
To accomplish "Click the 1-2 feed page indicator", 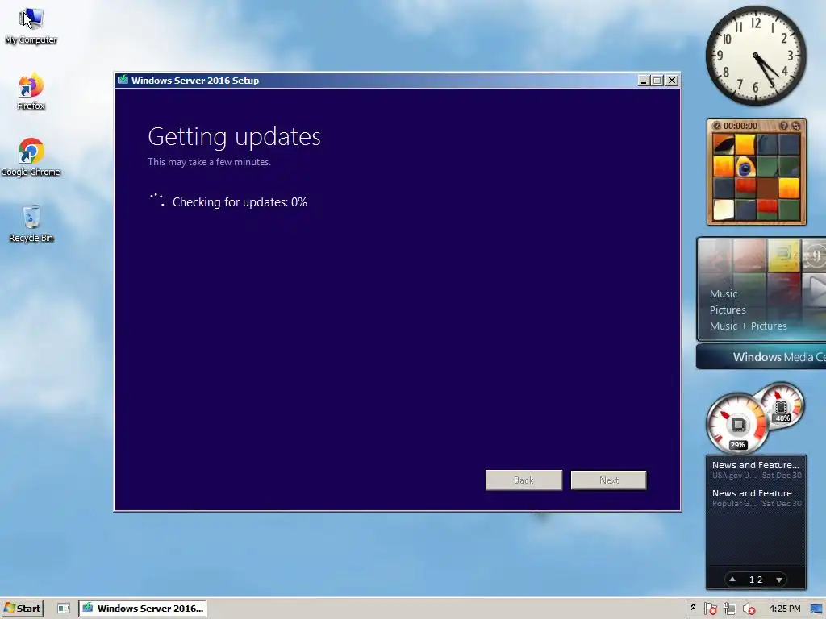I will (755, 580).
